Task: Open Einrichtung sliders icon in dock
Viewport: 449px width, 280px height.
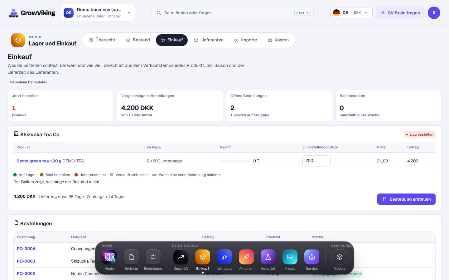Action: click(x=153, y=257)
